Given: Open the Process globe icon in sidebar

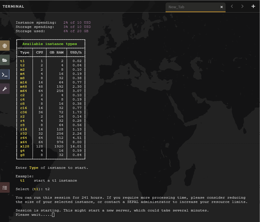Looking at the screenshot, I should tap(5, 46).
